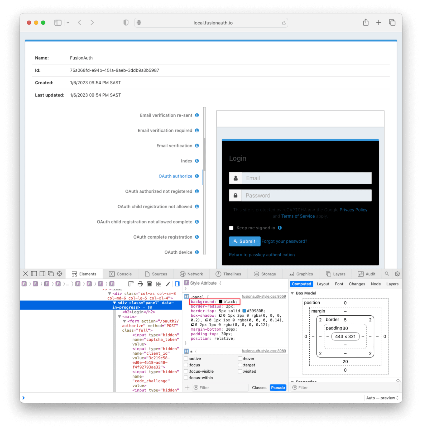This screenshot has height=429, width=422.
Task: Dock inspector to side icon
Action: click(x=42, y=274)
